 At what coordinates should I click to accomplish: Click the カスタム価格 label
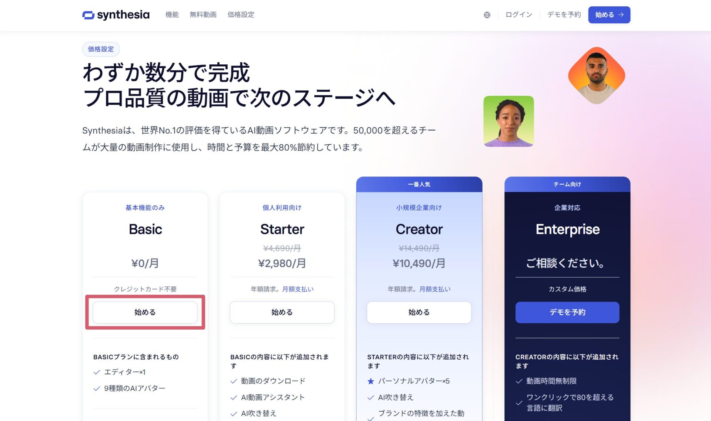[567, 289]
